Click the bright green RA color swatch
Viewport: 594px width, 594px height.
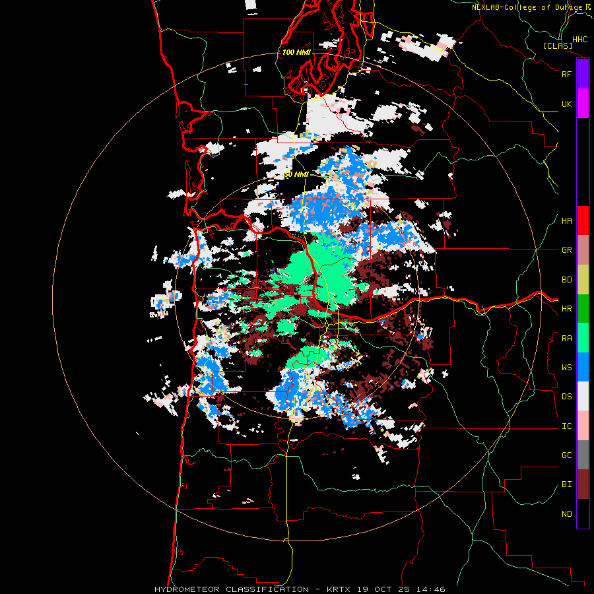point(583,338)
